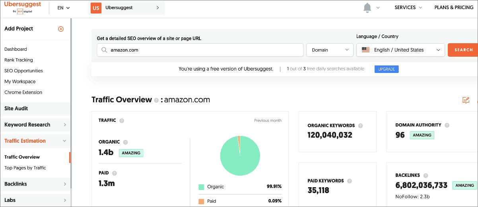Click the orange edit report icon
Image resolution: width=478 pixels, height=207 pixels.
click(x=466, y=100)
